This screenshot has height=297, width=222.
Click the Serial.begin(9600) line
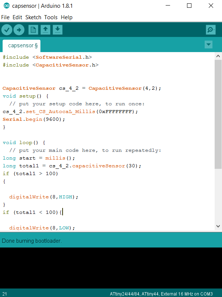(x=34, y=119)
